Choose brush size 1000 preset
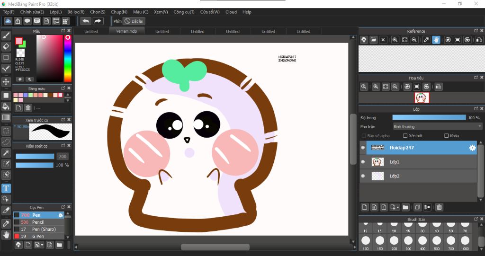Viewport: 485px width, 256px height. [x=465, y=242]
